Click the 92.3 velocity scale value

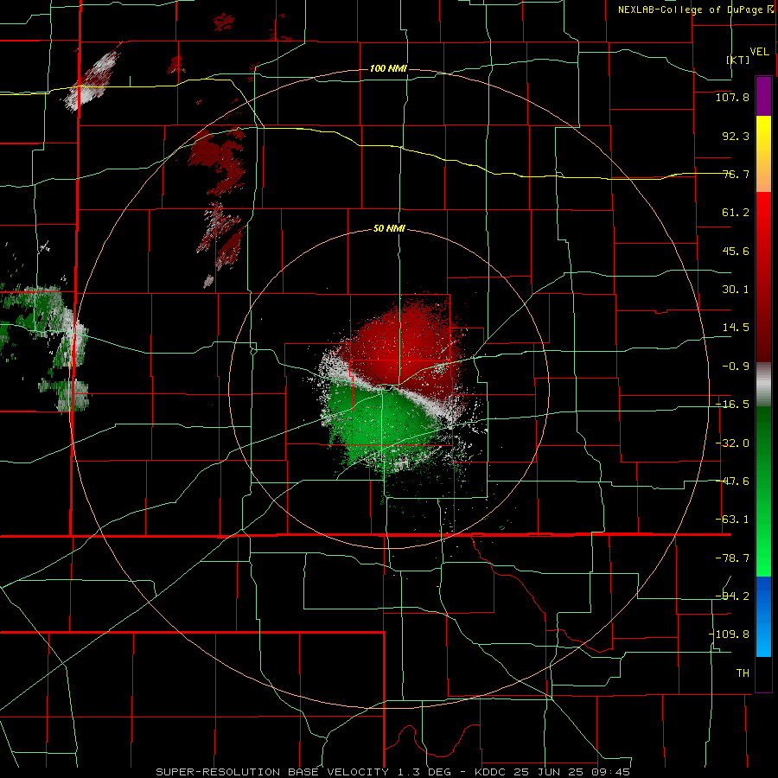pos(736,136)
